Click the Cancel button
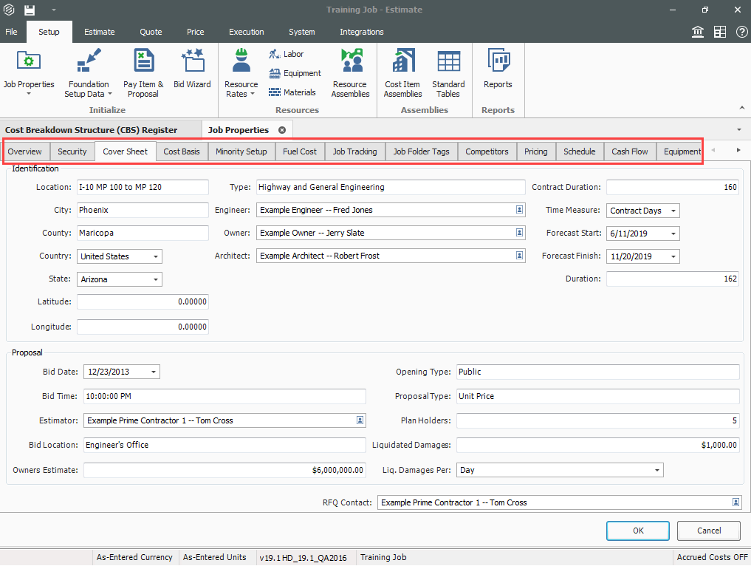 click(709, 531)
